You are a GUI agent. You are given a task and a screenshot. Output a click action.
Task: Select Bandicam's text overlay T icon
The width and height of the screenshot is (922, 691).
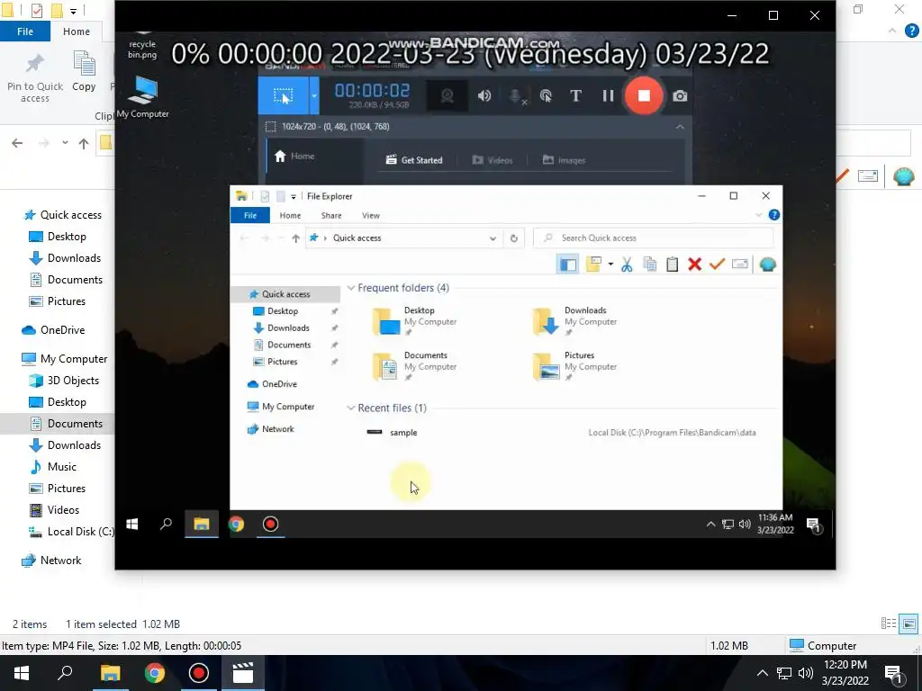(575, 95)
